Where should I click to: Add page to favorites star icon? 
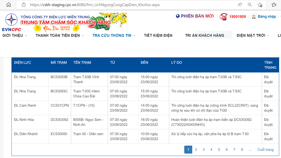click(260, 5)
